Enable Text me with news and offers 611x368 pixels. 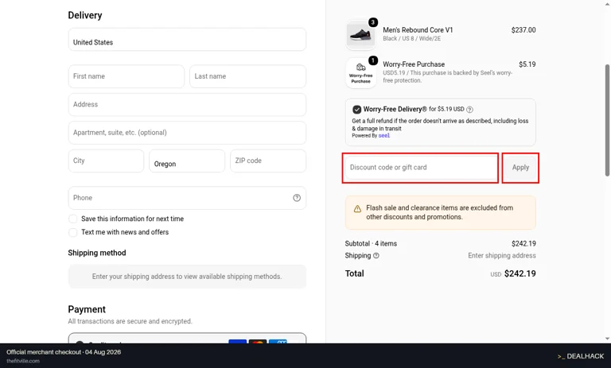(73, 232)
